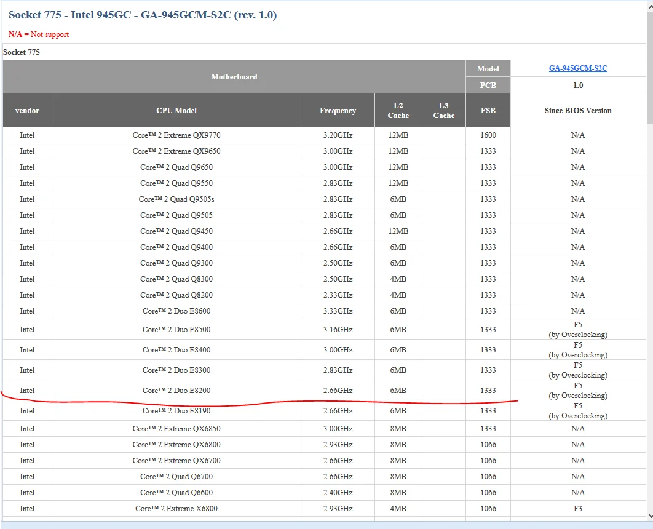Select the L3 Cache column header
This screenshot has height=529, width=653.
coord(443,111)
